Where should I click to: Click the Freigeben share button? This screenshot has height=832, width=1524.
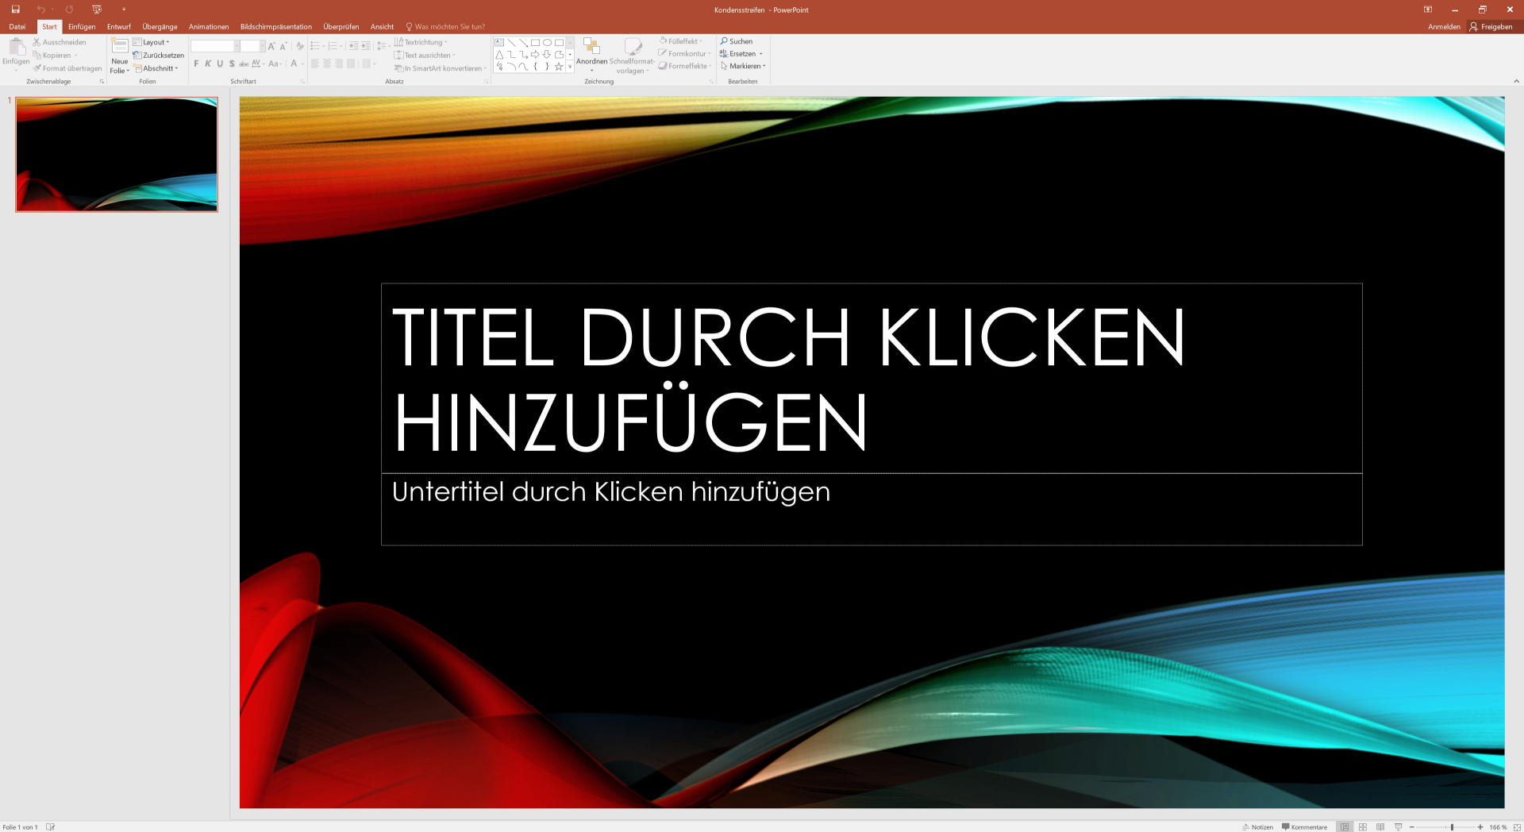[1491, 26]
